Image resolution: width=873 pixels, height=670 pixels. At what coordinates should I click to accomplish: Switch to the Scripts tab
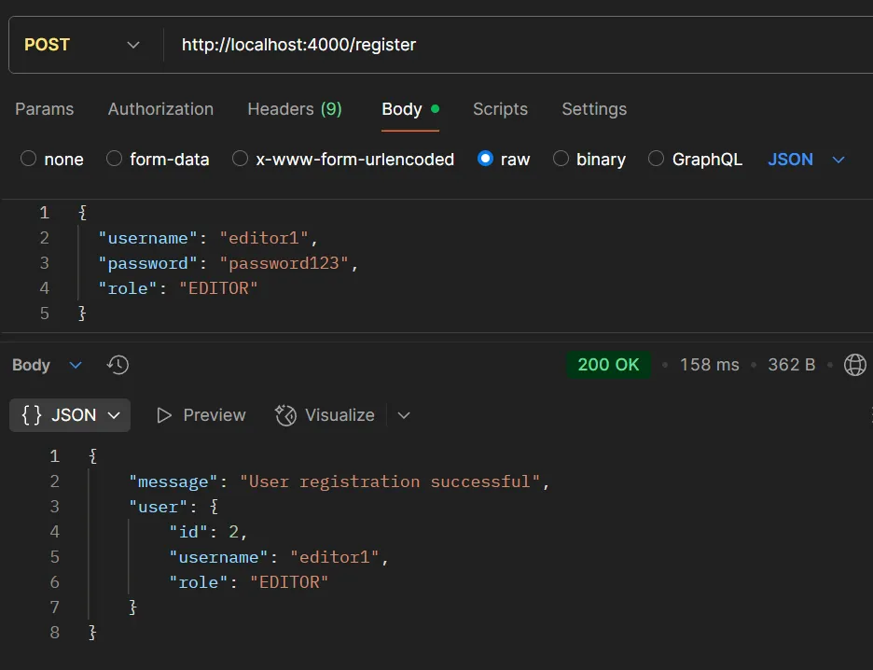tap(500, 109)
